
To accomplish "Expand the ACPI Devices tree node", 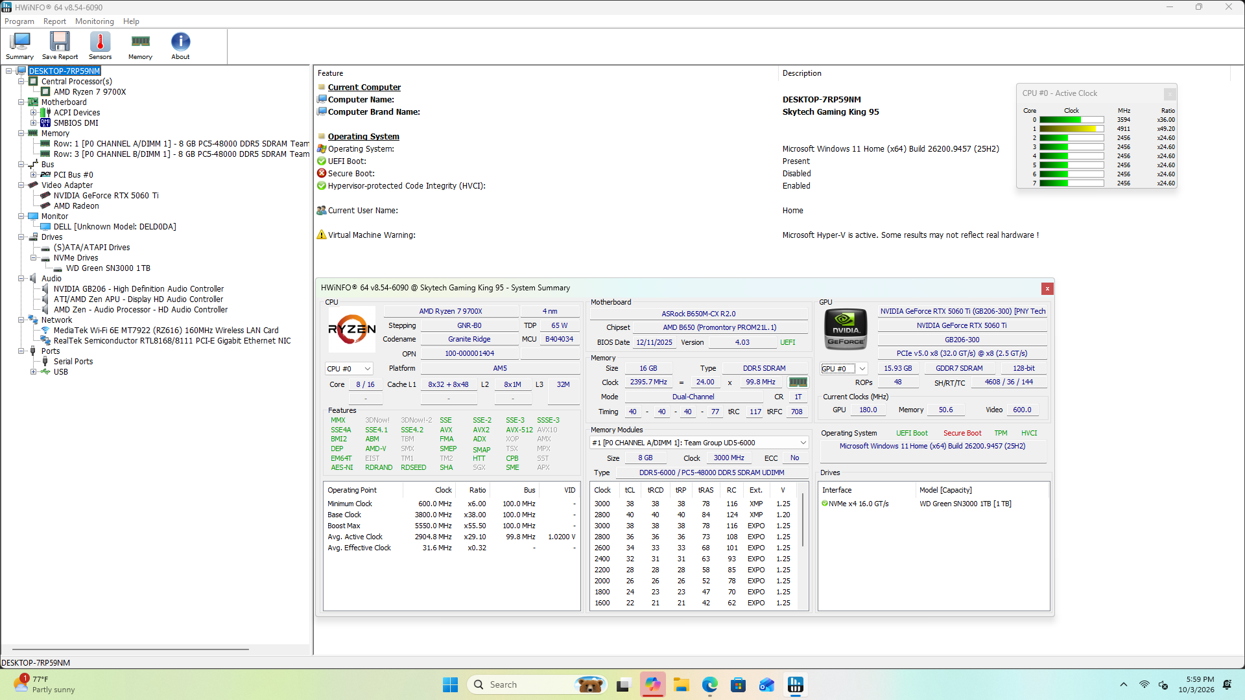I will [34, 113].
